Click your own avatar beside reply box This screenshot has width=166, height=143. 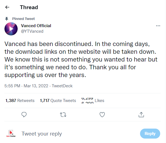tap(11, 134)
